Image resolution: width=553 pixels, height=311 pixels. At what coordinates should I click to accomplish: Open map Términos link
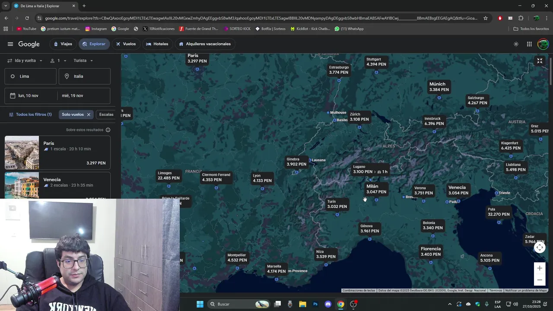[x=496, y=291]
